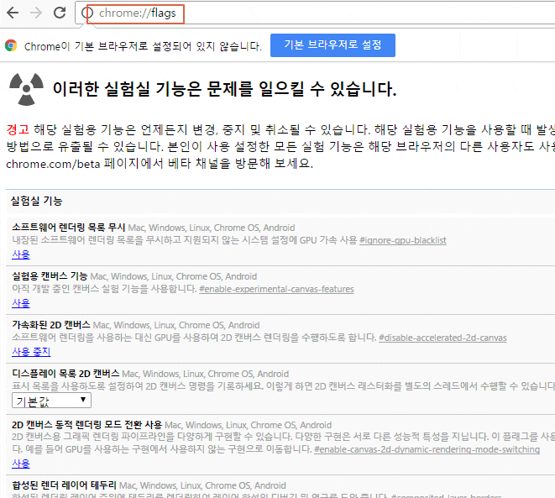Open the #ignore-gpu-blacklist anchor link
555x498 pixels.
pyautogui.click(x=403, y=240)
